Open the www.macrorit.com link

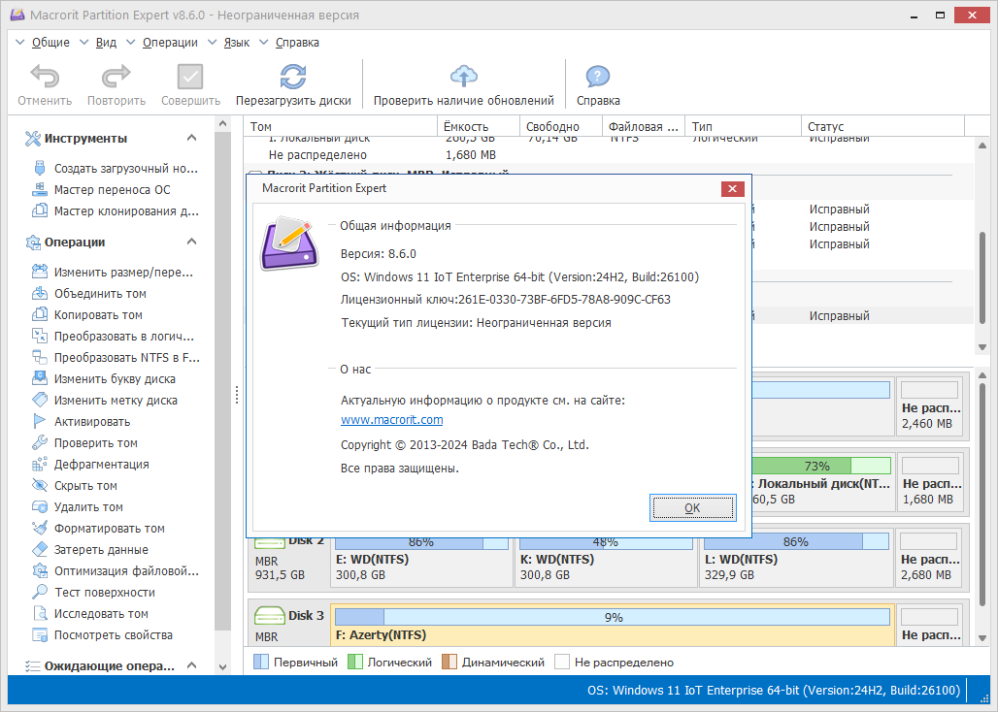(x=391, y=420)
